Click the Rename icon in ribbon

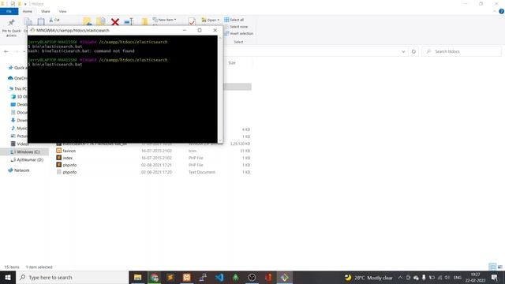pos(129,22)
